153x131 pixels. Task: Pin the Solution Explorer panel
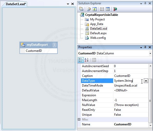coord(145,3)
